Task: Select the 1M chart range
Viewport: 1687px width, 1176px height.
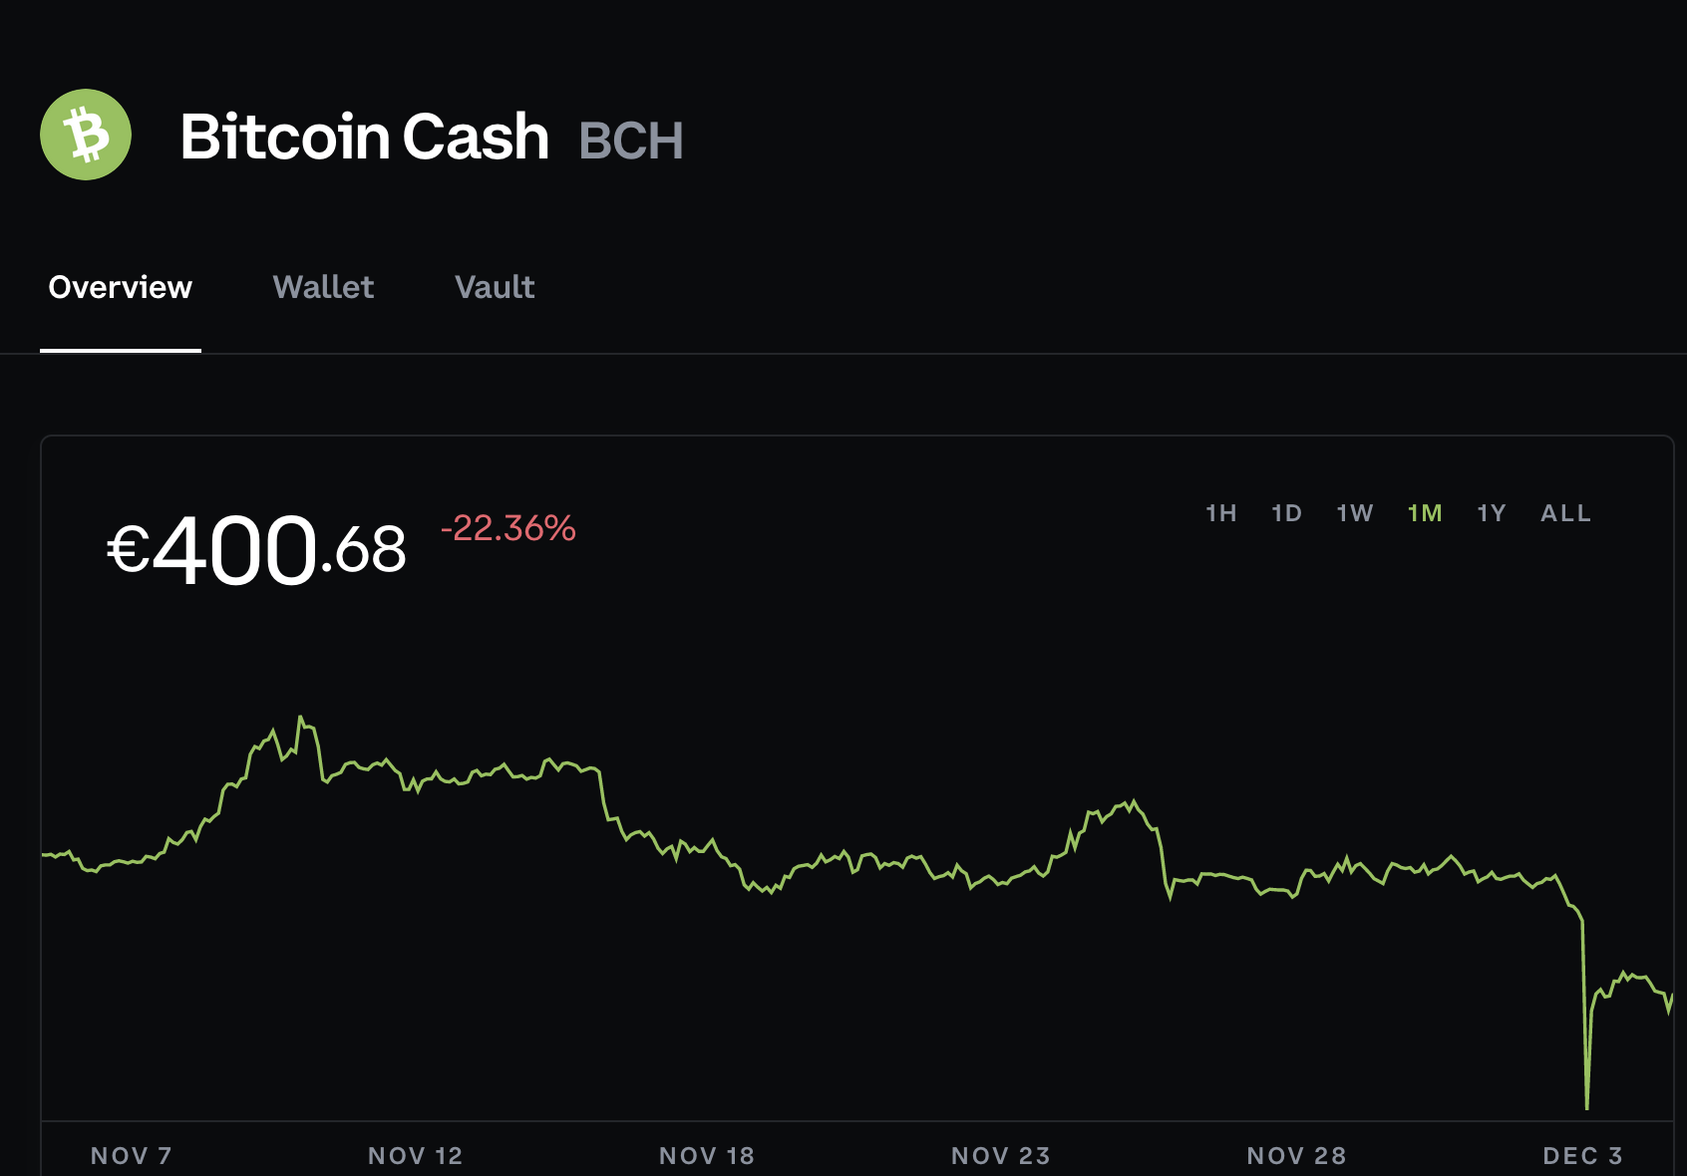Action: pos(1425,513)
